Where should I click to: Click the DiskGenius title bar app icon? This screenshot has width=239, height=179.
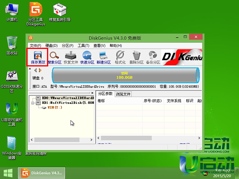click(x=31, y=38)
